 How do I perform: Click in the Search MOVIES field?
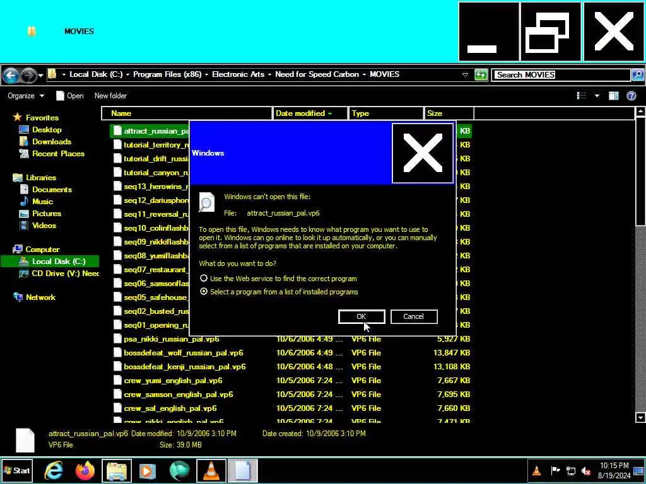coord(562,75)
